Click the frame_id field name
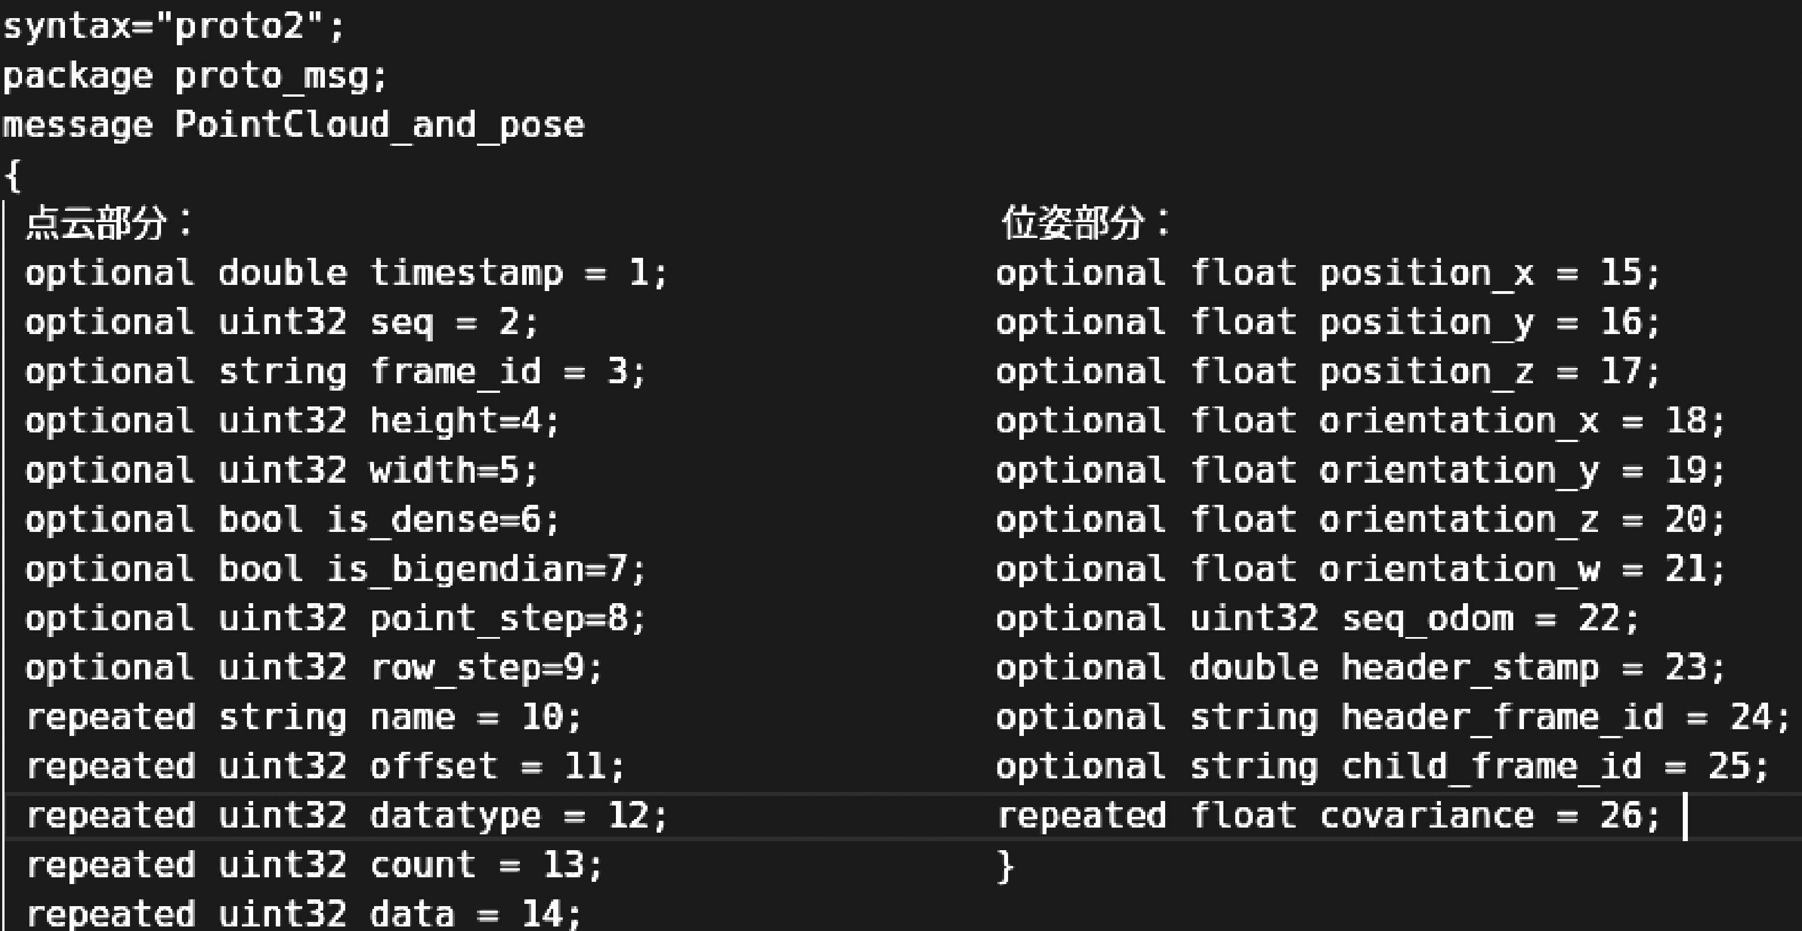 [x=455, y=372]
